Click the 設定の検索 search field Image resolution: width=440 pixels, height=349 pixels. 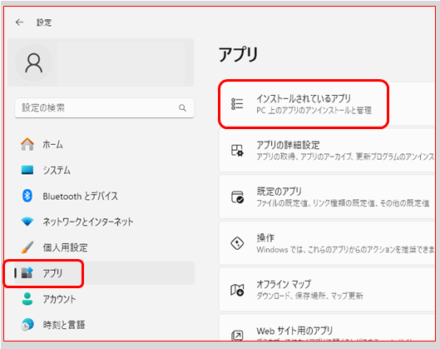pos(105,108)
